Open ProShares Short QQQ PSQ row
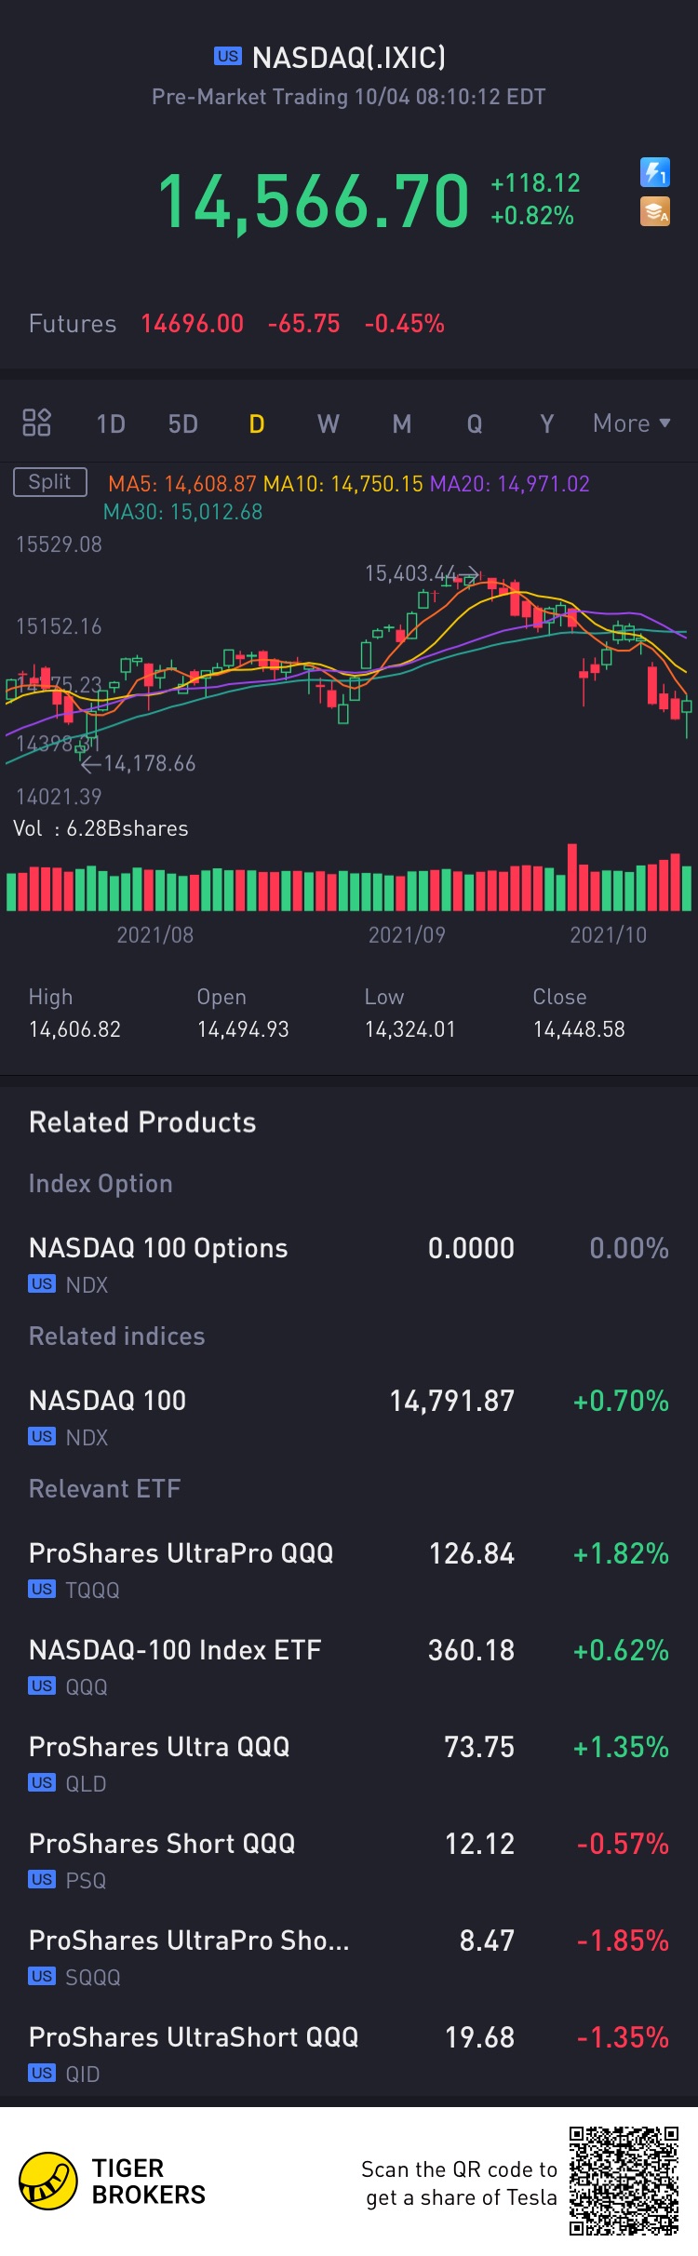698x2256 pixels. (x=349, y=1859)
